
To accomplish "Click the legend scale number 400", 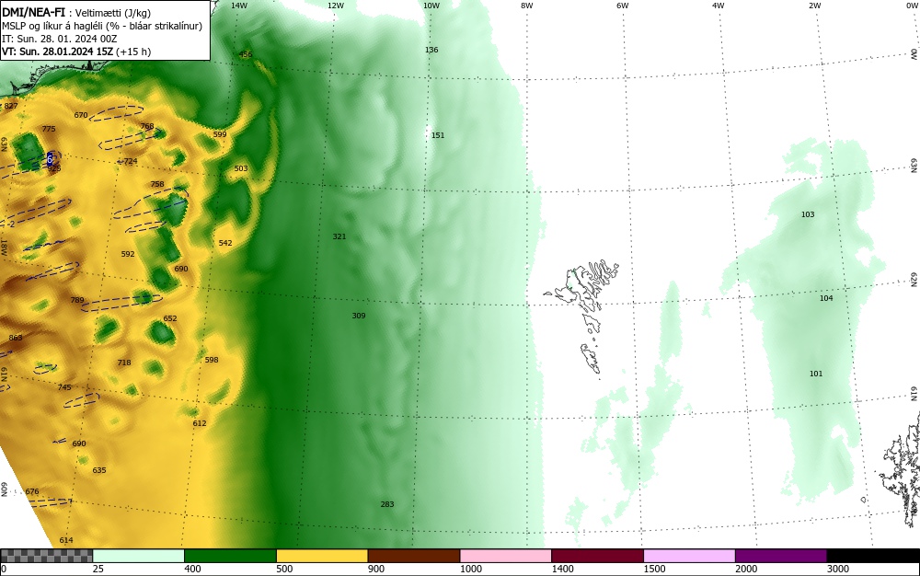I will 192,569.
